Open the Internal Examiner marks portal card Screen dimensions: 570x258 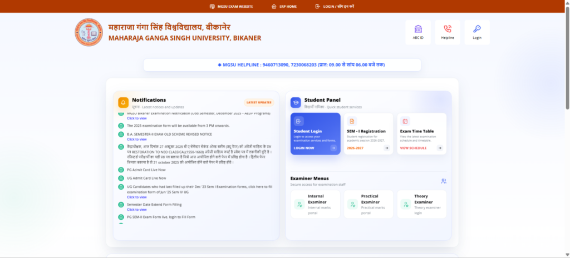point(316,204)
